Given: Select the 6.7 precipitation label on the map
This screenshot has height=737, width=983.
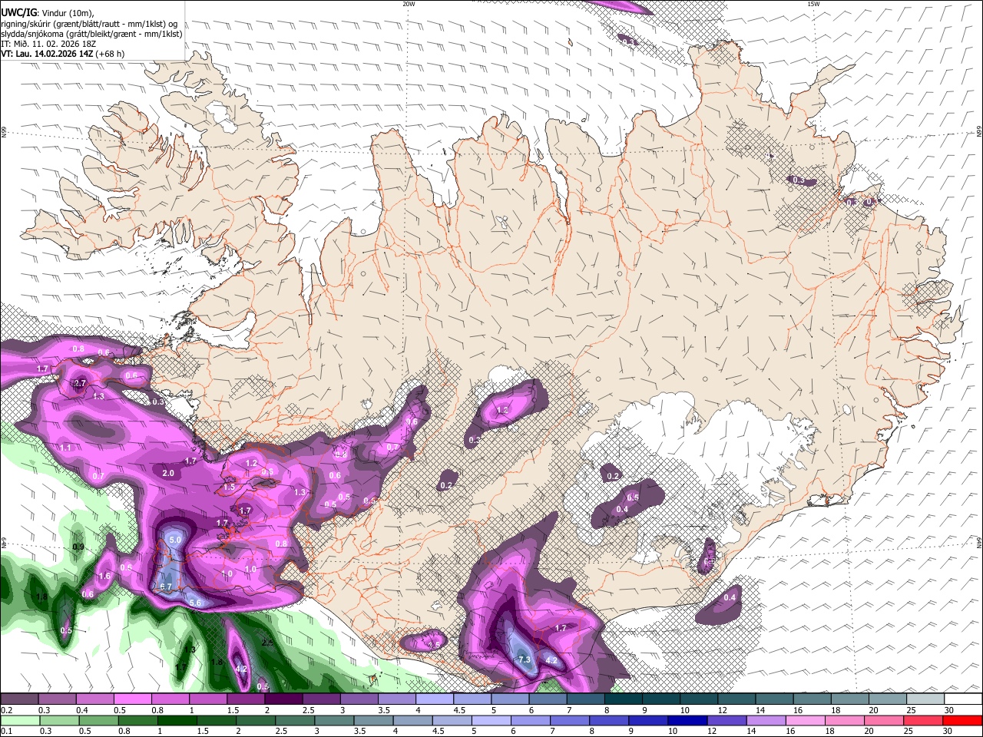Looking at the screenshot, I should coord(165,587).
